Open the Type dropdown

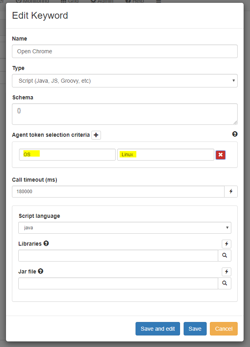pos(125,81)
